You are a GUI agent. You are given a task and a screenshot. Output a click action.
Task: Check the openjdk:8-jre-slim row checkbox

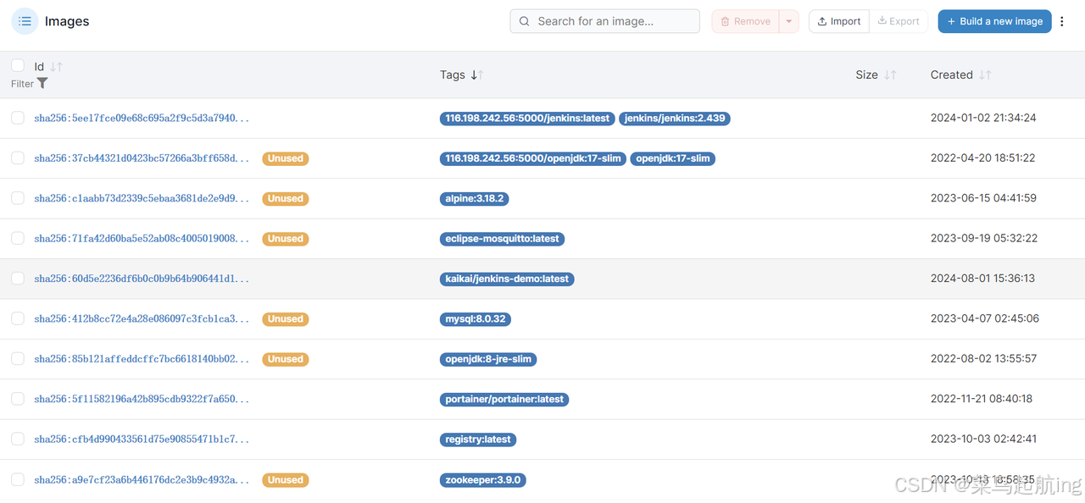click(18, 358)
